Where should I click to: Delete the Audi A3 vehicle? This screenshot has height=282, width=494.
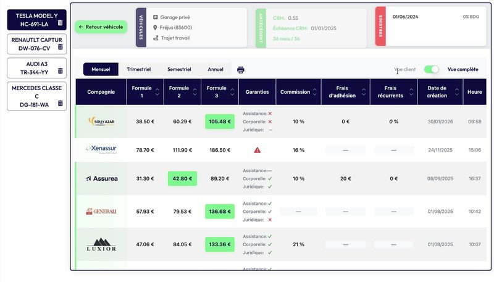[60, 71]
